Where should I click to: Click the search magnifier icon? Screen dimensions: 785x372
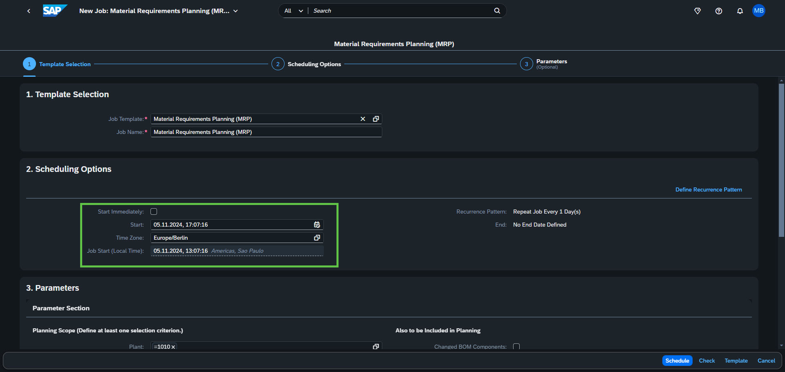click(497, 11)
